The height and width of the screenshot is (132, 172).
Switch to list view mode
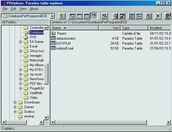87,16
